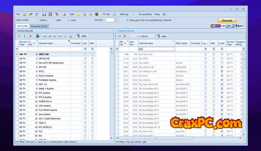
Task: Click the Donate button
Action: point(227,21)
